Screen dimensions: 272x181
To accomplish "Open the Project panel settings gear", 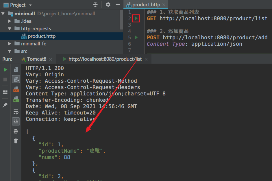I will point(108,5).
